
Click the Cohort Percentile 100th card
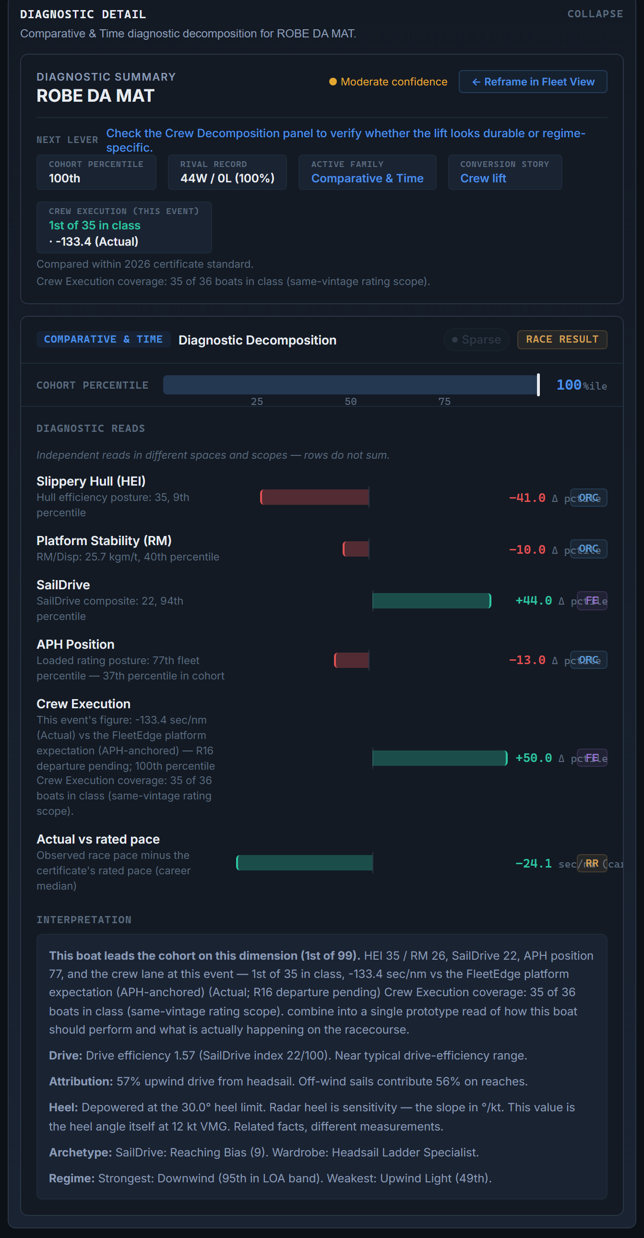[x=96, y=172]
